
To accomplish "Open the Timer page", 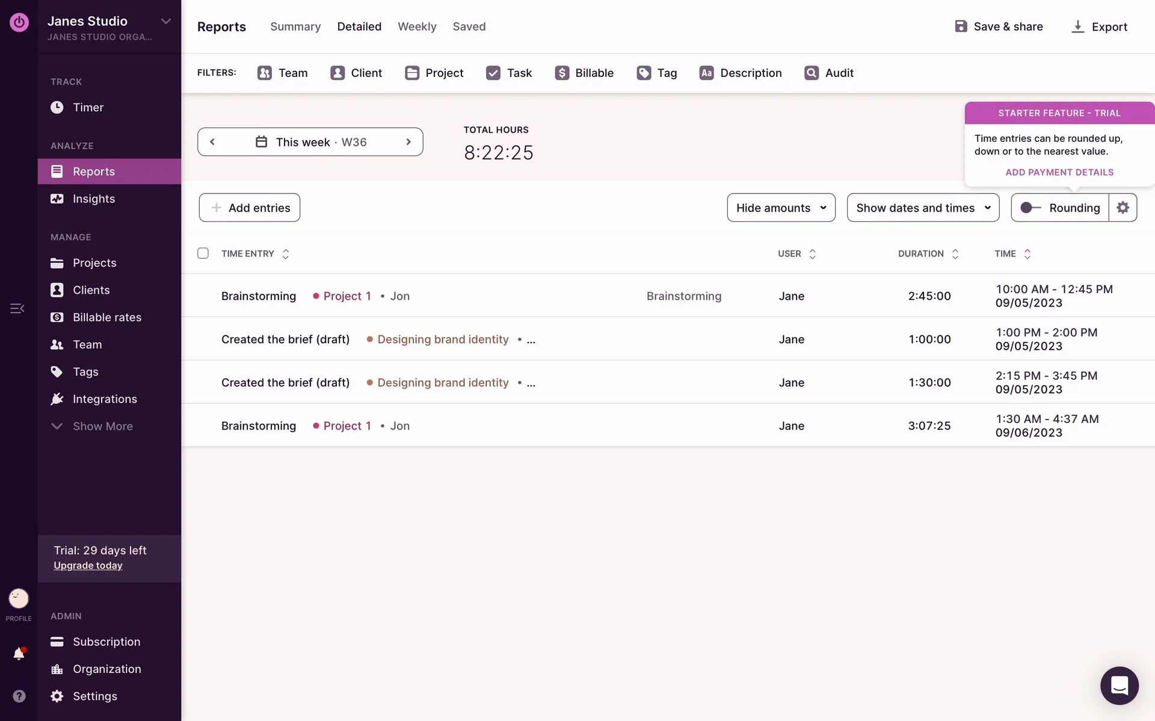I will tap(88, 108).
